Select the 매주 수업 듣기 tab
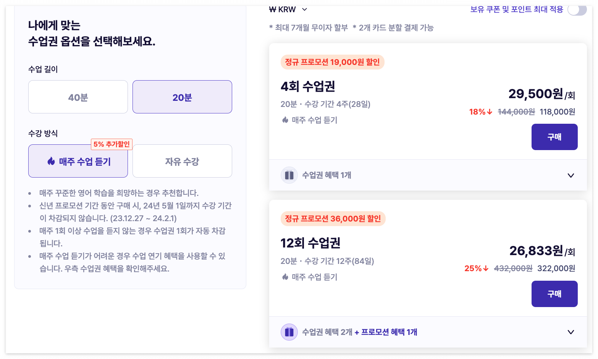The height and width of the screenshot is (359, 598). point(78,161)
